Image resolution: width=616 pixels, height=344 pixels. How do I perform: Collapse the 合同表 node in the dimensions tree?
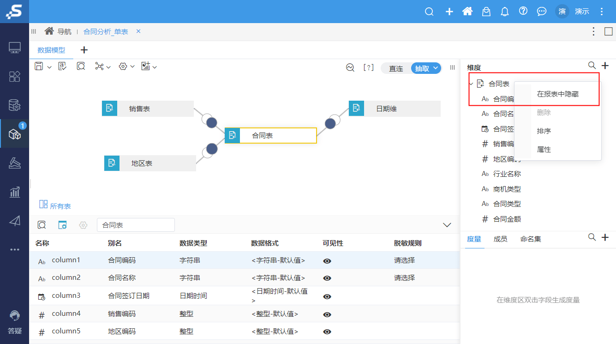(x=471, y=84)
